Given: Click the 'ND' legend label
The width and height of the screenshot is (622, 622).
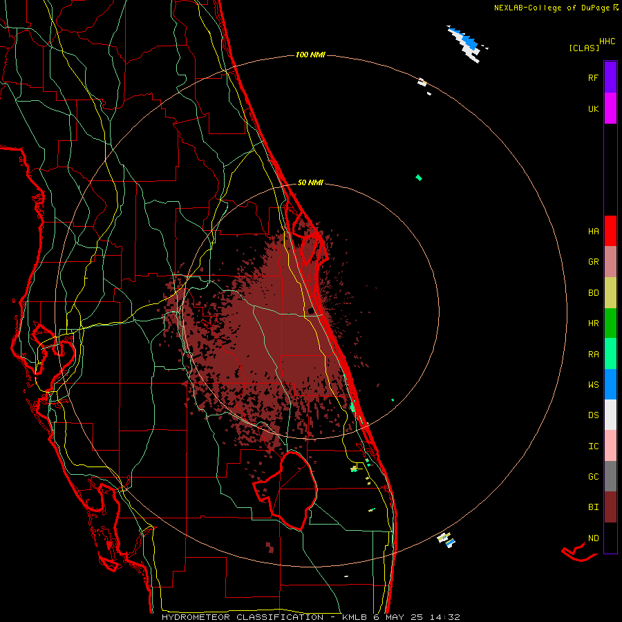Looking at the screenshot, I should pos(593,538).
